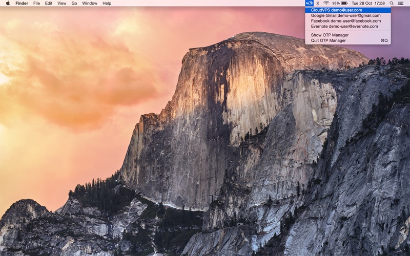This screenshot has width=410, height=256.
Task: Pick Facebook demo-user@facebook.com account
Action: (348, 21)
